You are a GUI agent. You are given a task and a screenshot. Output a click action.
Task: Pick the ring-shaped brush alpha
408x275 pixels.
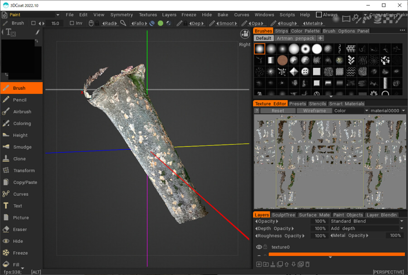pos(305,49)
